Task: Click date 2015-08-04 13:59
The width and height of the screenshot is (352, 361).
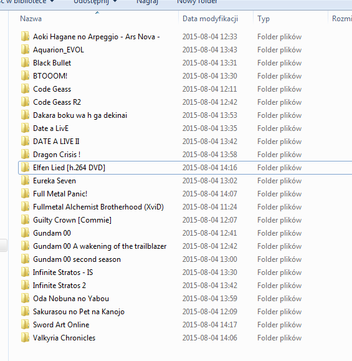Action: (209, 299)
